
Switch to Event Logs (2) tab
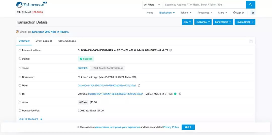[x=44, y=41]
